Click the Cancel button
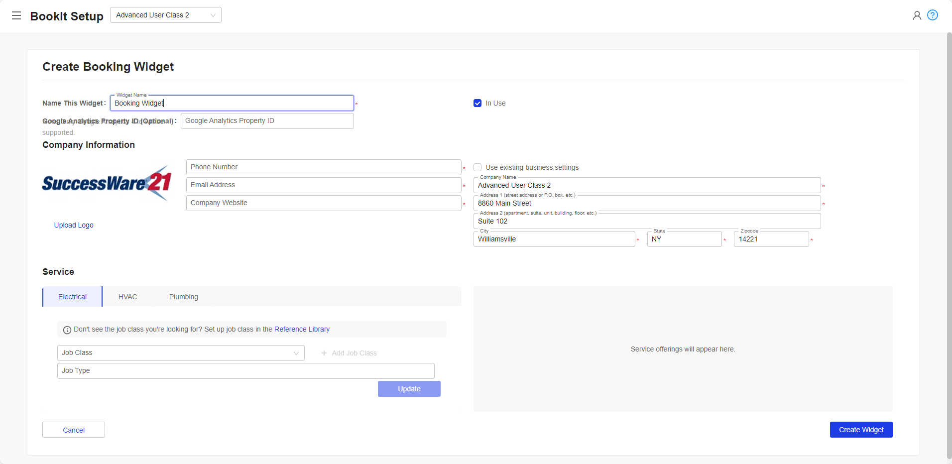 pos(73,430)
